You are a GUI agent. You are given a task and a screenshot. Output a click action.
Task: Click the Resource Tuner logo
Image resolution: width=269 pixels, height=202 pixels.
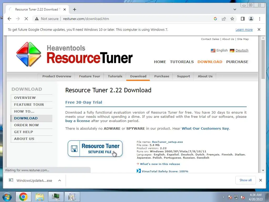[74, 54]
